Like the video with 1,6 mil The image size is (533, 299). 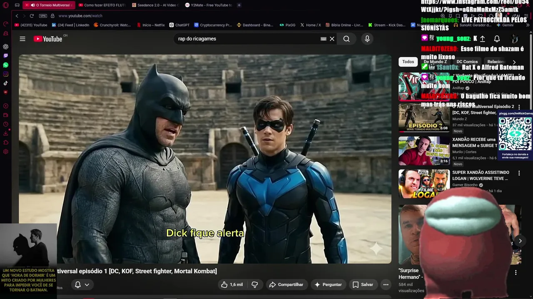232,284
